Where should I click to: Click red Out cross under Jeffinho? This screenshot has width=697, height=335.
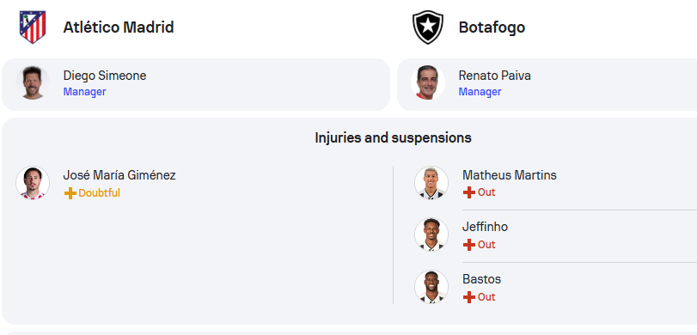[x=469, y=245]
